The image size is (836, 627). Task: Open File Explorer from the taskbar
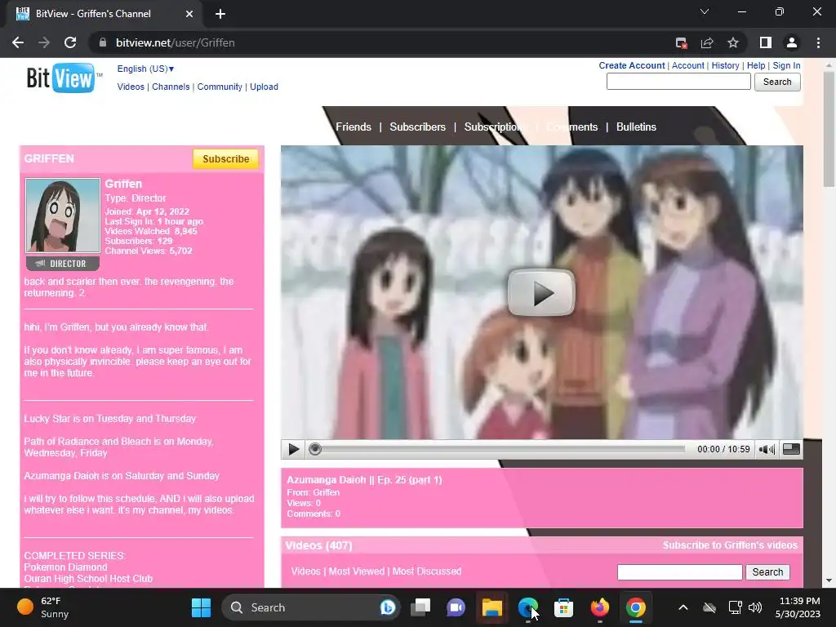[491, 607]
